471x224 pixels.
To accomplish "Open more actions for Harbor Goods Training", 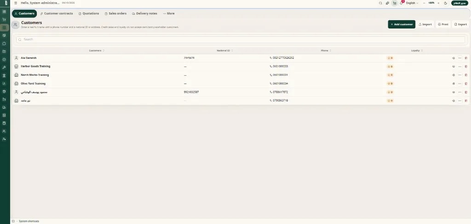I will pyautogui.click(x=460, y=67).
